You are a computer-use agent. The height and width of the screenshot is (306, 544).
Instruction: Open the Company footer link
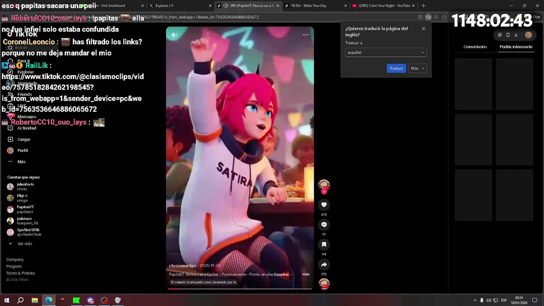(x=15, y=260)
